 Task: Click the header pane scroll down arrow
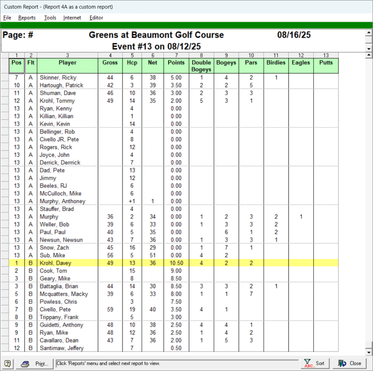(x=368, y=48)
